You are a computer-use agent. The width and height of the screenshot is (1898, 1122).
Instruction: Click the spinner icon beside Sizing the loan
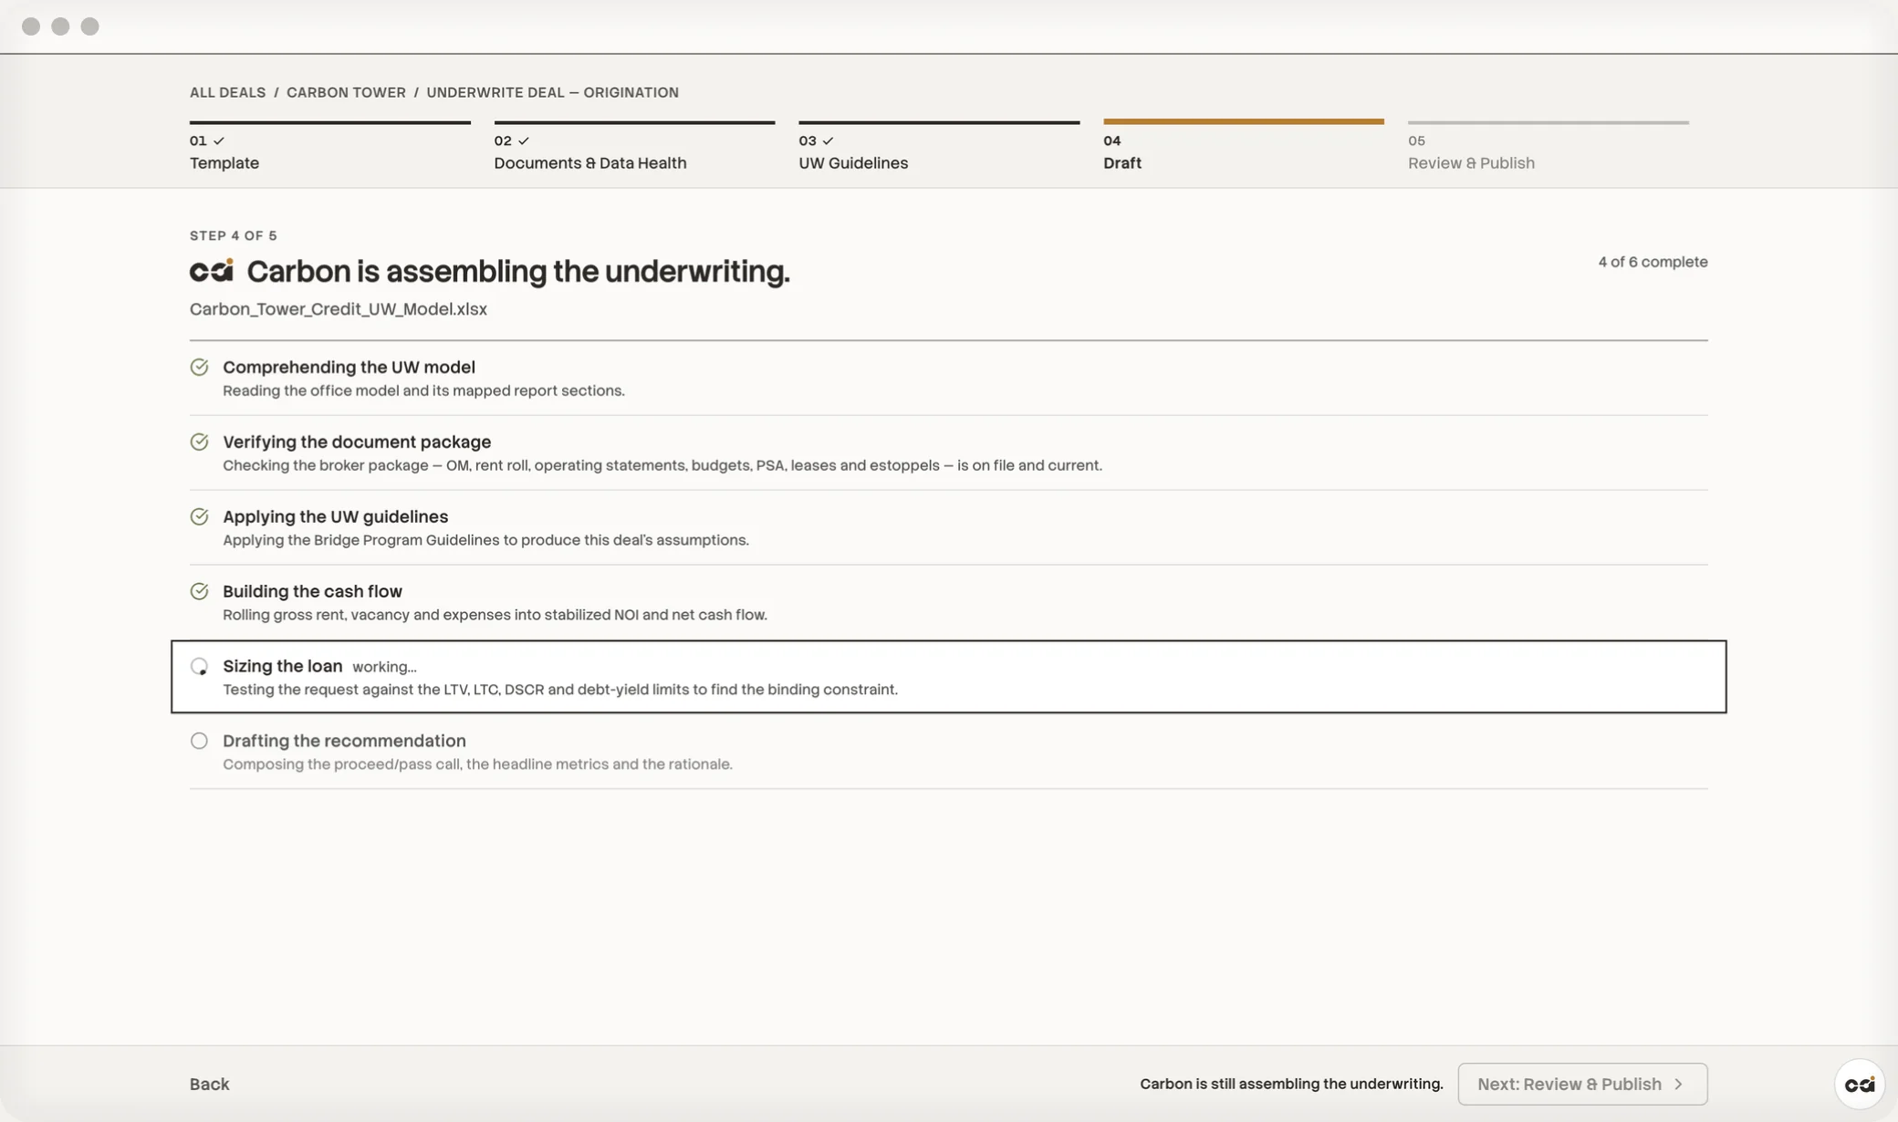(x=199, y=666)
